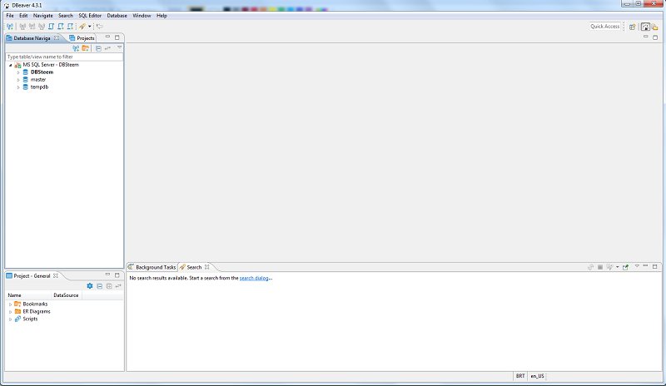Select the locked folder perspective icon
Viewport: 666px width, 386px height.
(x=655, y=27)
